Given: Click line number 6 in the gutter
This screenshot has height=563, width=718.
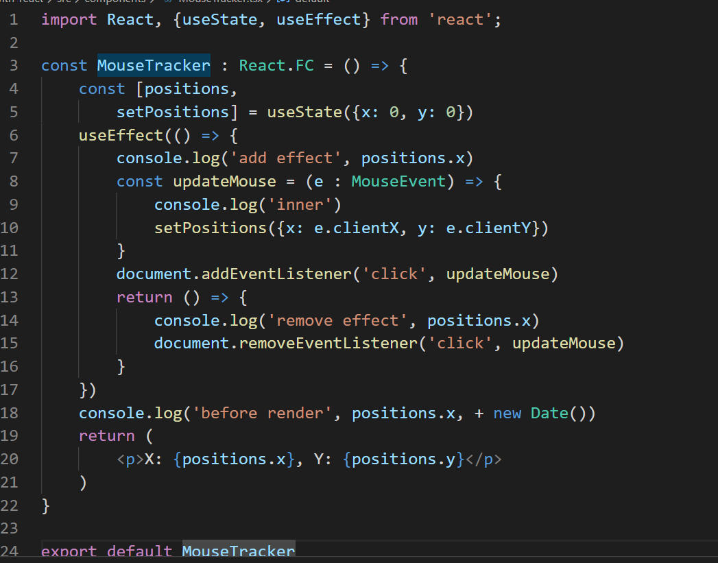Looking at the screenshot, I should 14,136.
